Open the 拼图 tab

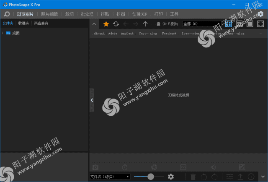[x=121, y=14]
